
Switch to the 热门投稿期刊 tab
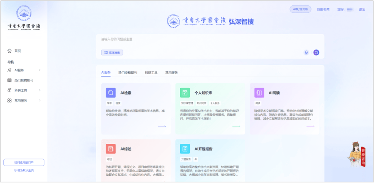pos(128,73)
